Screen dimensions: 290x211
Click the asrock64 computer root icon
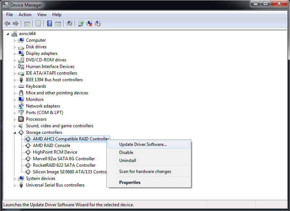pos(14,34)
